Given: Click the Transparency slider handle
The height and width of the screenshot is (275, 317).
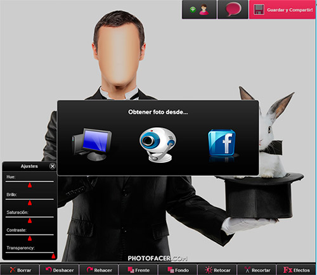Looking at the screenshot, I should click(x=53, y=256).
